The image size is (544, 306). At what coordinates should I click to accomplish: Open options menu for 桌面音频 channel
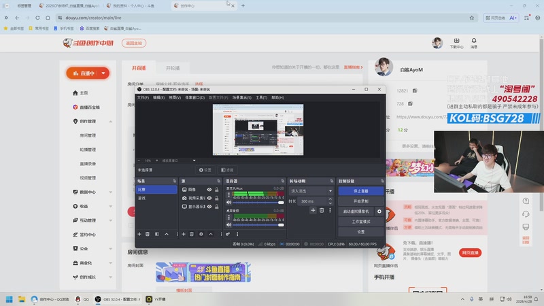[228, 218]
